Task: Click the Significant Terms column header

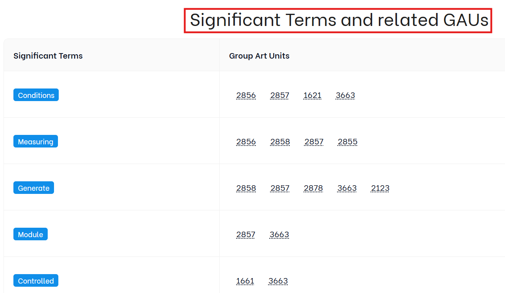Action: click(48, 56)
